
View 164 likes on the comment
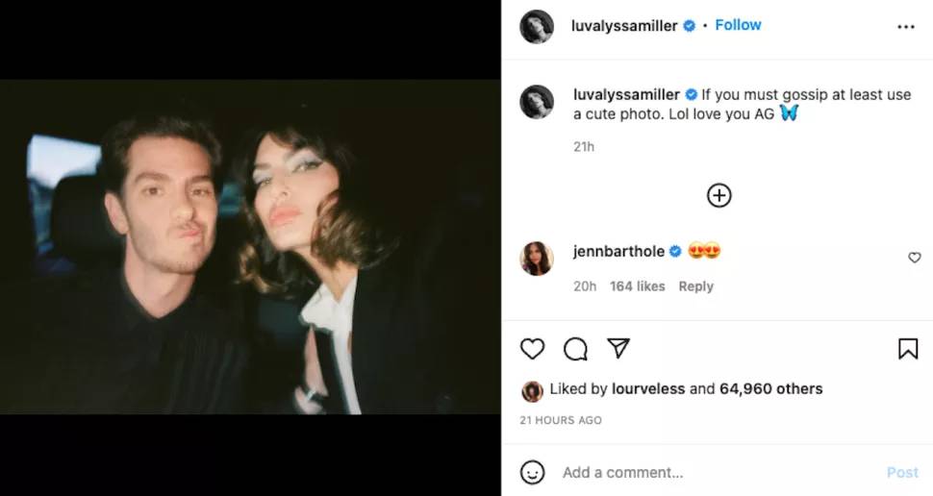click(x=637, y=286)
